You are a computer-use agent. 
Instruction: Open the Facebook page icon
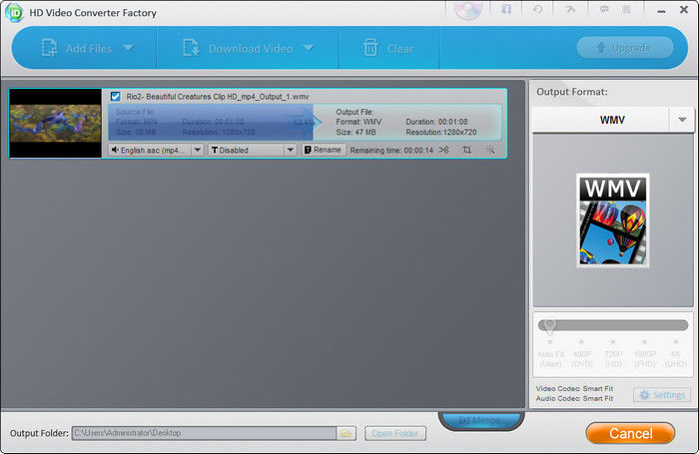point(506,9)
